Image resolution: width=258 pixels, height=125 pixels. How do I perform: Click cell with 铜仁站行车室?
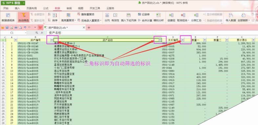(x=108, y=117)
